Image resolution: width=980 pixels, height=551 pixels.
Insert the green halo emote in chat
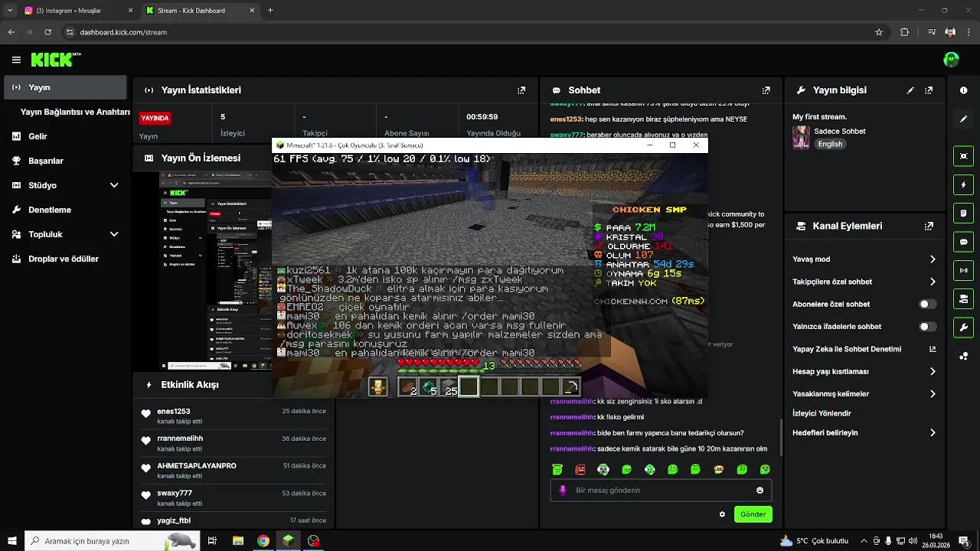tap(557, 469)
